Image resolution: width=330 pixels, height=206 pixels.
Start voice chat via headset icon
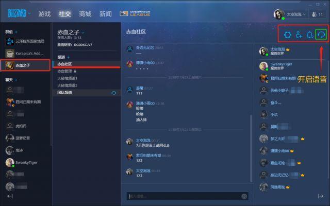[x=321, y=35]
